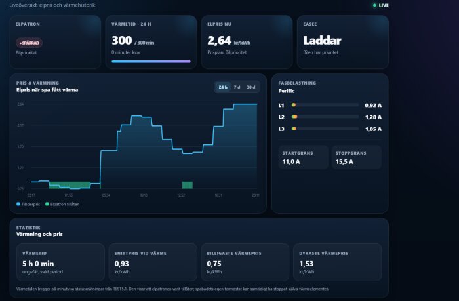Image resolution: width=459 pixels, height=301 pixels.
Task: Click the green heating block near 12:52
Action: pyautogui.click(x=188, y=185)
